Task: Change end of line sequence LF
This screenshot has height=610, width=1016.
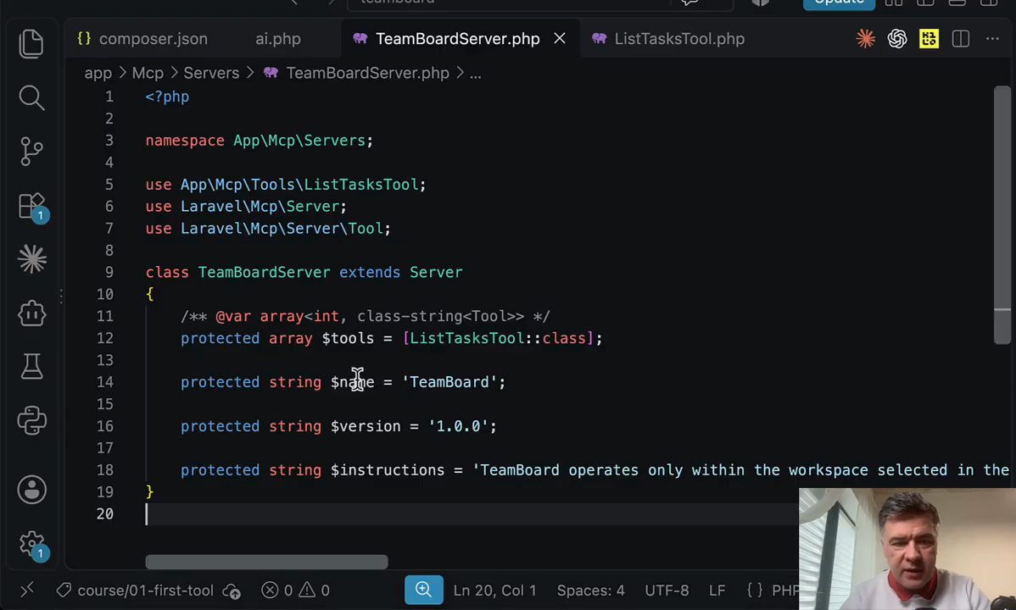Action: [717, 590]
